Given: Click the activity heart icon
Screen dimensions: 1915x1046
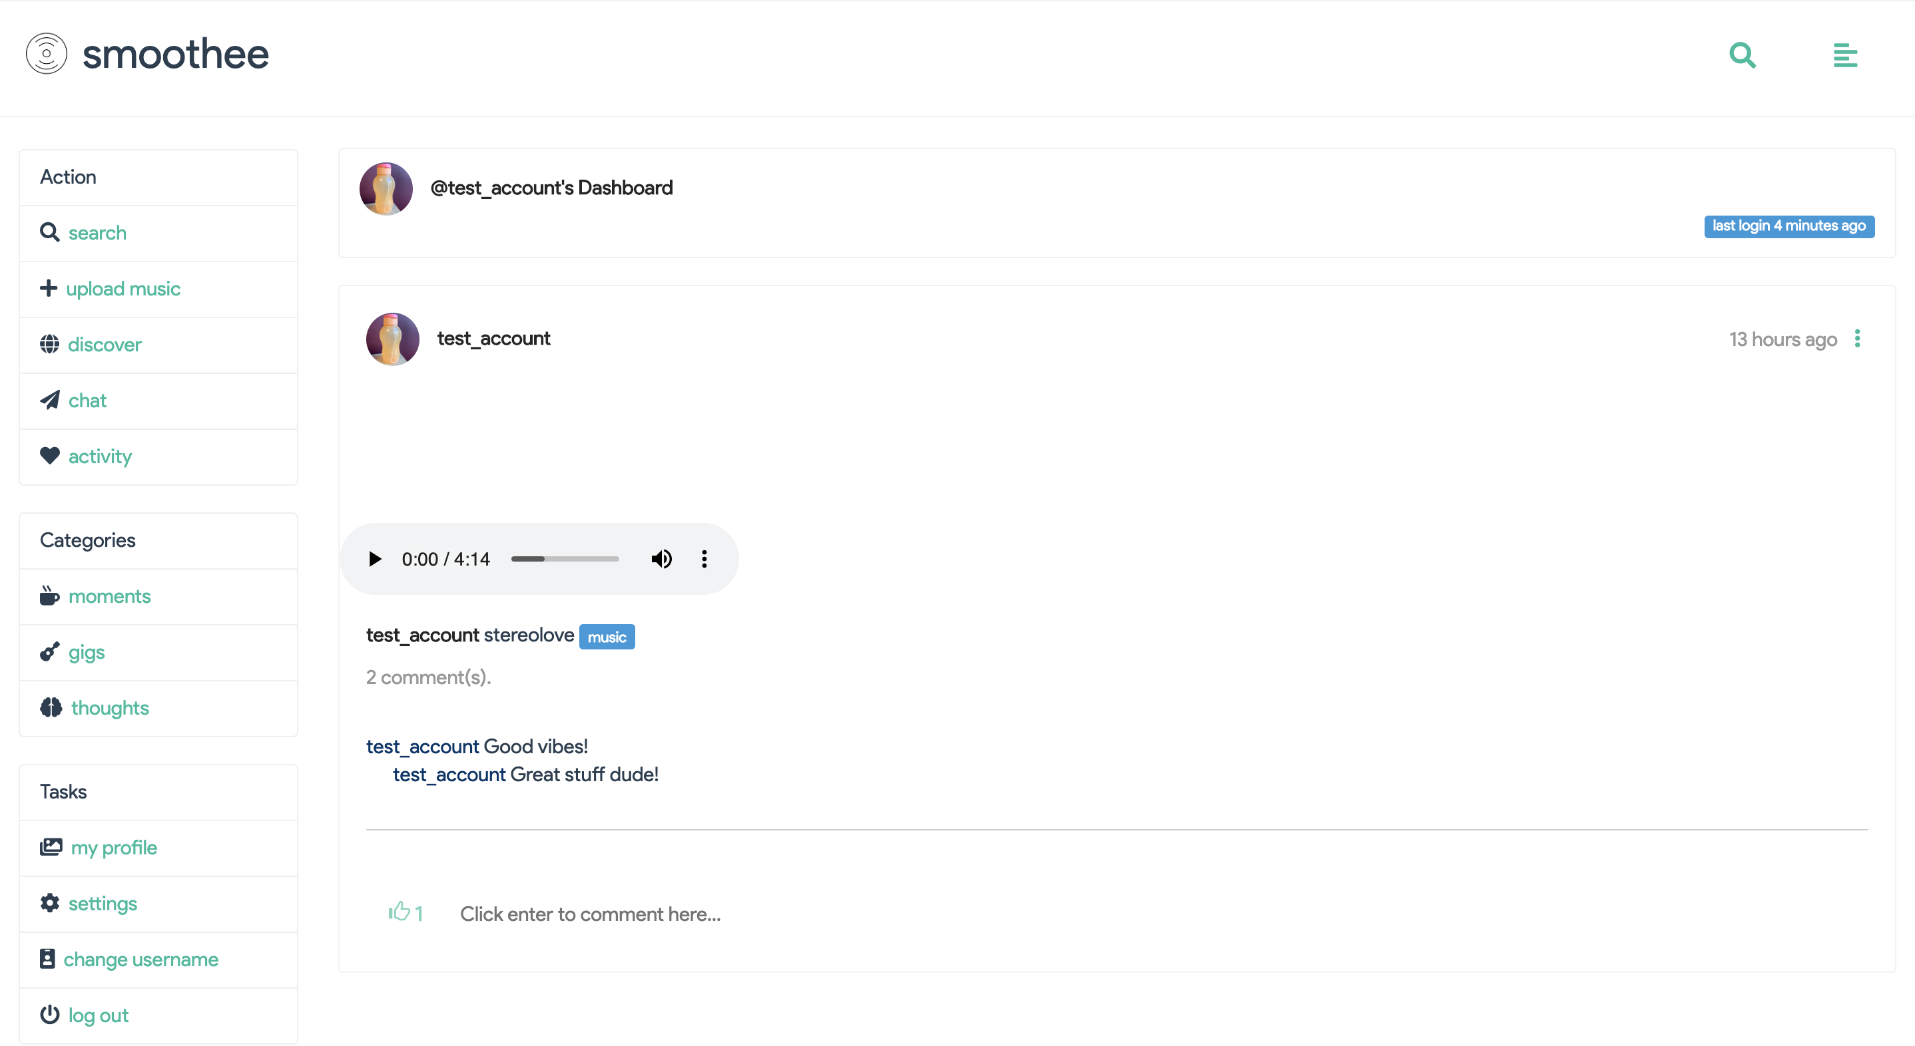Looking at the screenshot, I should [50, 455].
